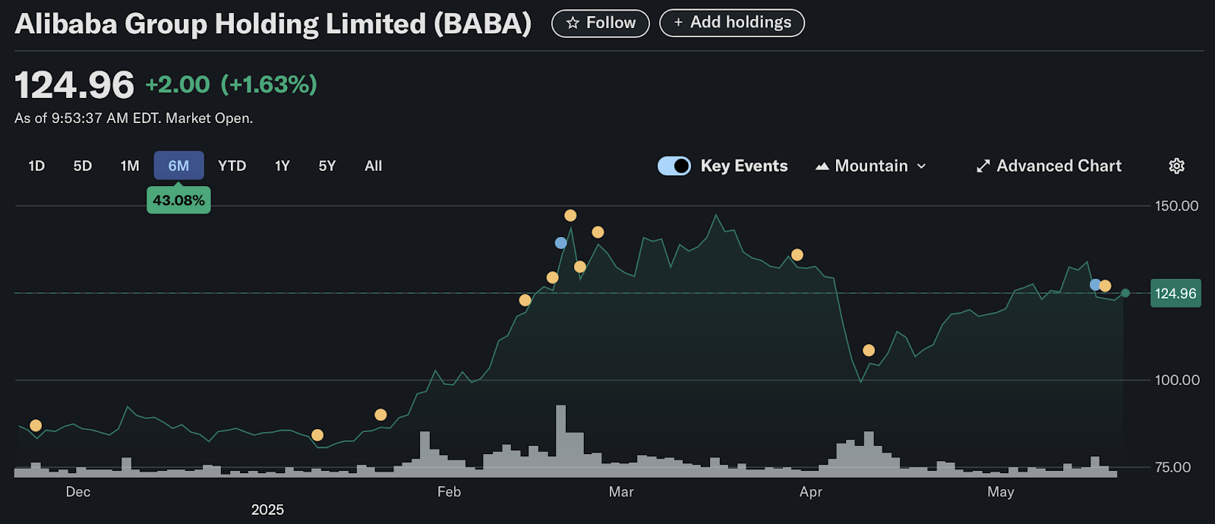This screenshot has width=1215, height=524.
Task: Click the yellow event marker in April dip
Action: pyautogui.click(x=869, y=350)
